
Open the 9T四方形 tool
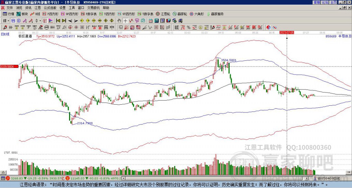pos(126,14)
